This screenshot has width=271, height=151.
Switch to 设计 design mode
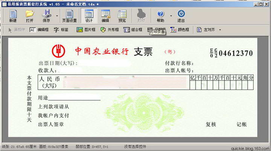click(89, 16)
